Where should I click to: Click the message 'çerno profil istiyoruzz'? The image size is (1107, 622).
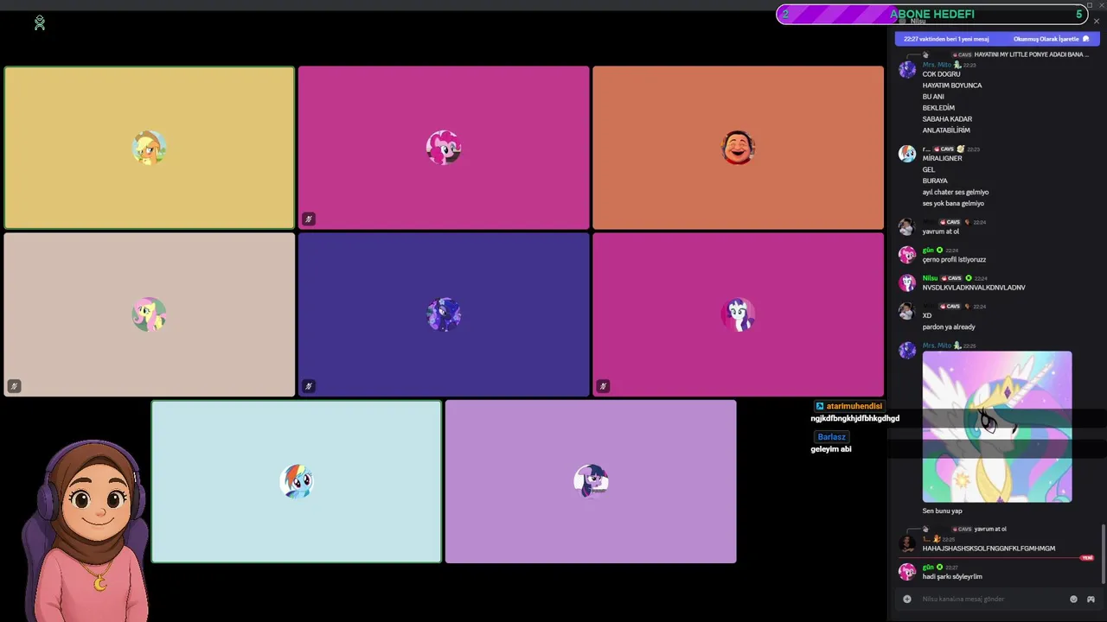pyautogui.click(x=954, y=260)
